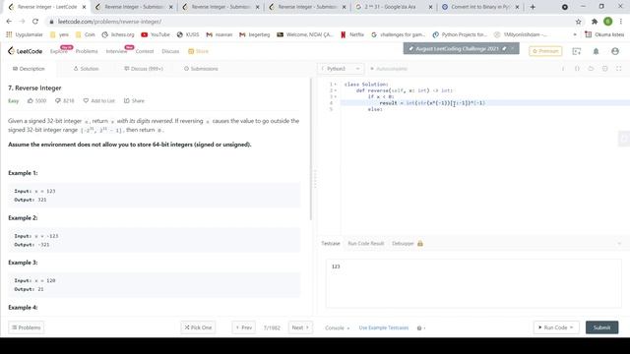630x354 pixels.
Task: Click the description panel scrollbar
Action: 311,148
